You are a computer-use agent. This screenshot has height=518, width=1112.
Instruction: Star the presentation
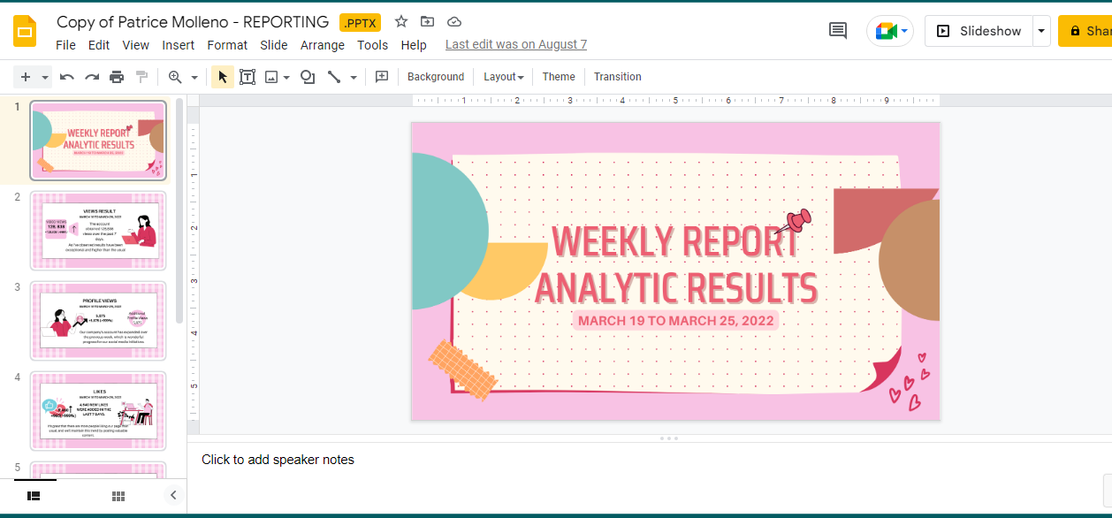(401, 22)
